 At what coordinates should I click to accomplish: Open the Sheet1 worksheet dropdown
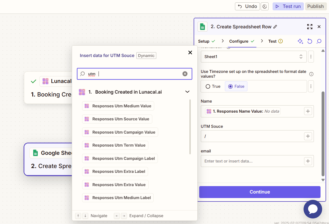pyautogui.click(x=254, y=57)
